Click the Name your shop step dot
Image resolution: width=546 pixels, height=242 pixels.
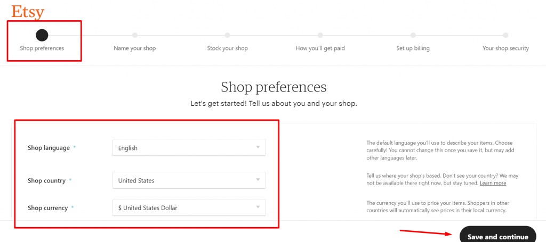(x=135, y=35)
